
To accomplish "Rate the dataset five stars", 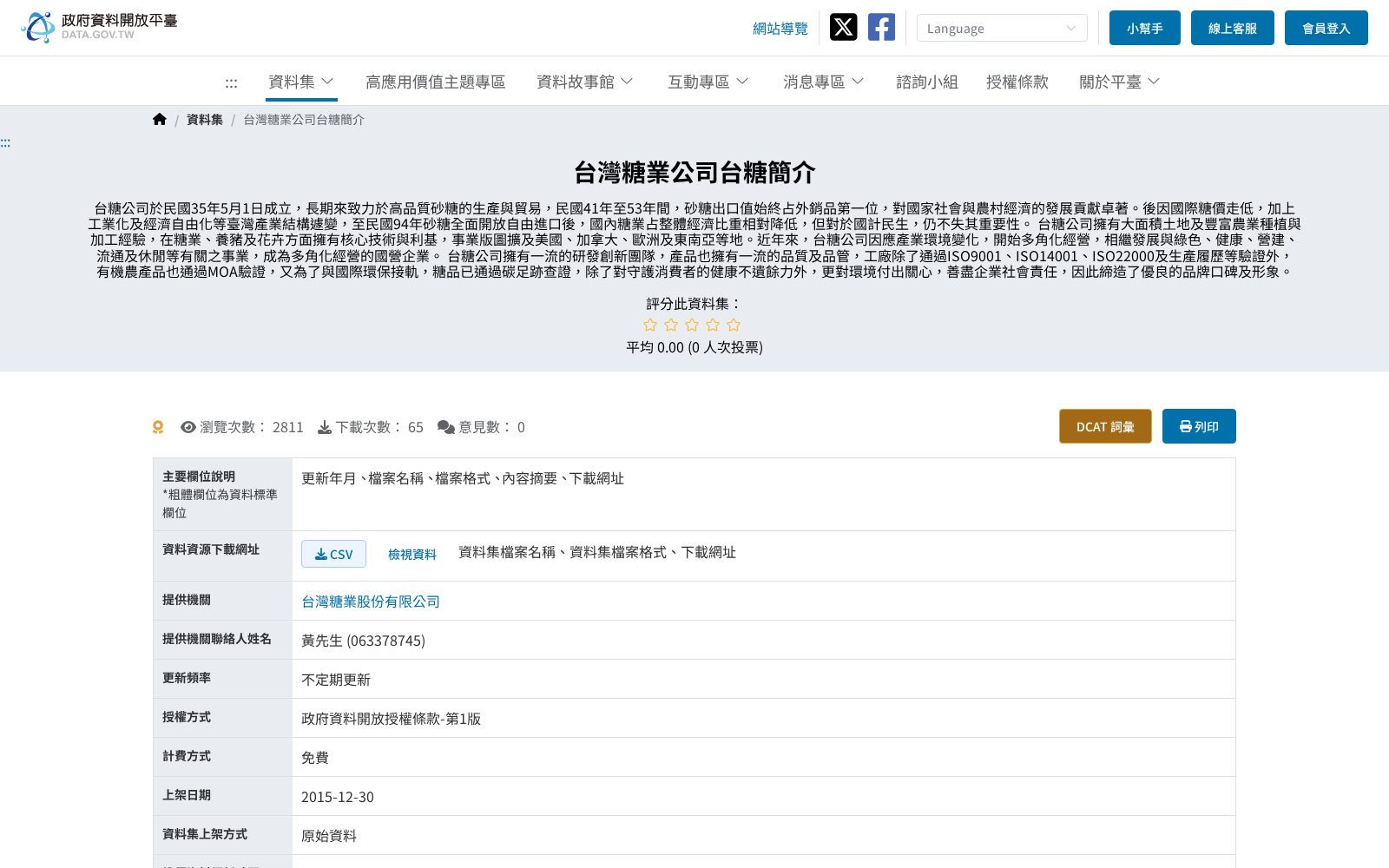I will click(x=734, y=325).
